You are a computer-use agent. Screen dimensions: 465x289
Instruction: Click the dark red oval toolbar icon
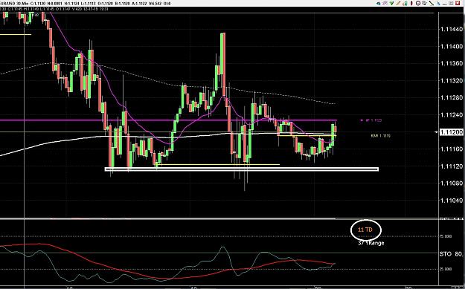(411, 3)
